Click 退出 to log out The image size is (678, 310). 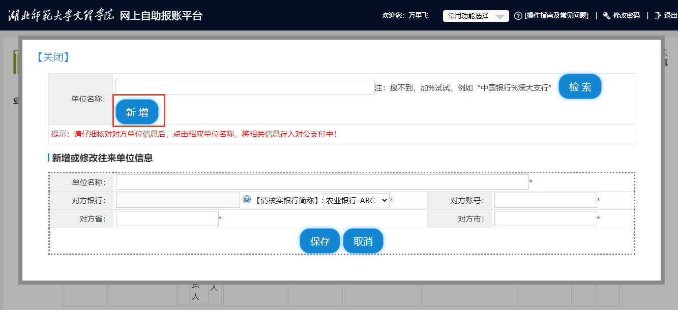point(670,16)
